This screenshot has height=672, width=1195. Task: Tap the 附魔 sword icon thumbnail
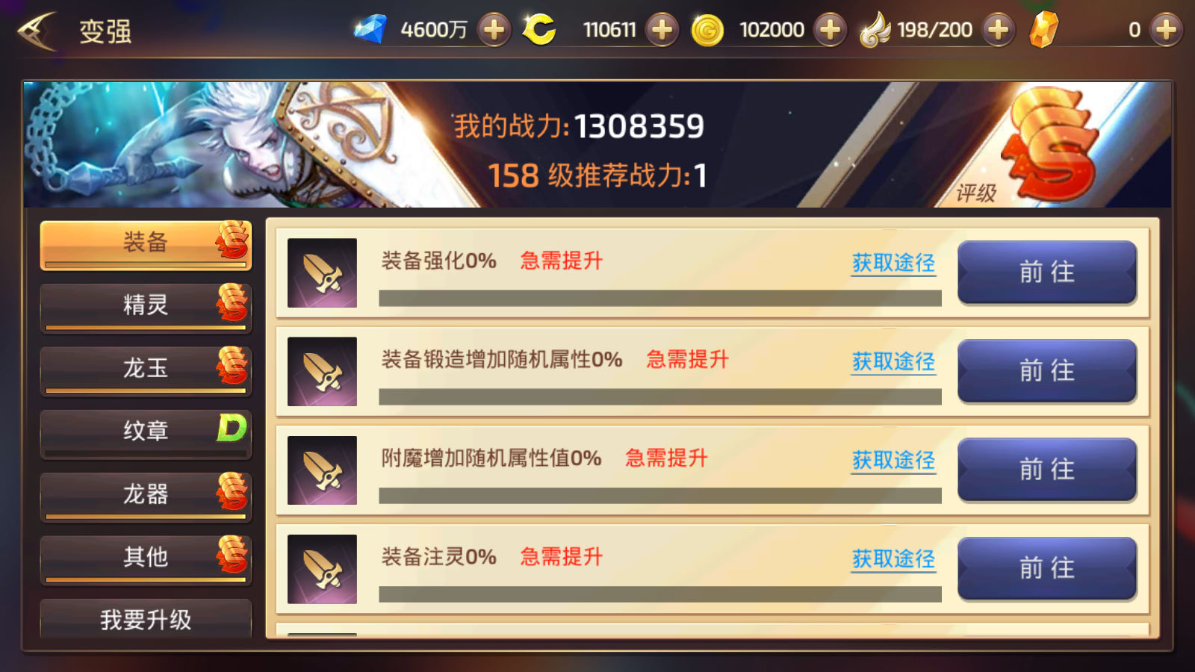(322, 470)
